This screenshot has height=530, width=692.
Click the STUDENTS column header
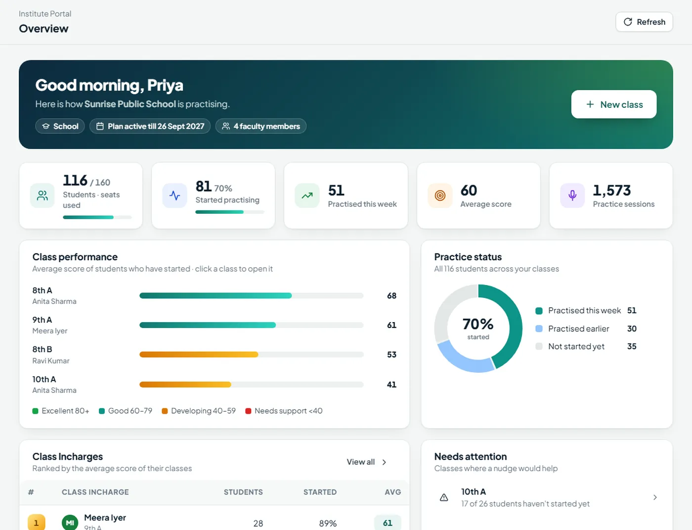click(243, 492)
